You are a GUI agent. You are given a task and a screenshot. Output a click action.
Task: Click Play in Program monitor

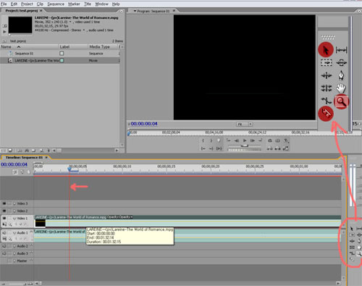(245, 141)
